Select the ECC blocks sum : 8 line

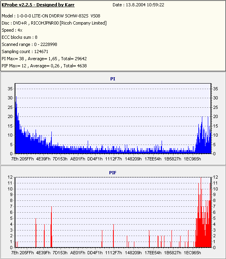(x=19, y=37)
